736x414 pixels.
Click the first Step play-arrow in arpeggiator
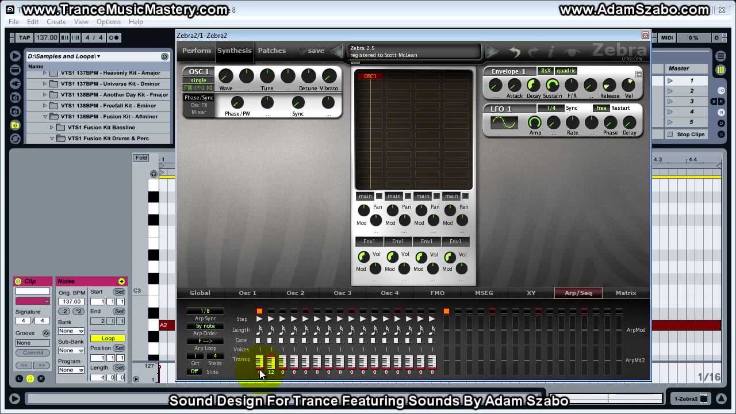[x=259, y=319]
